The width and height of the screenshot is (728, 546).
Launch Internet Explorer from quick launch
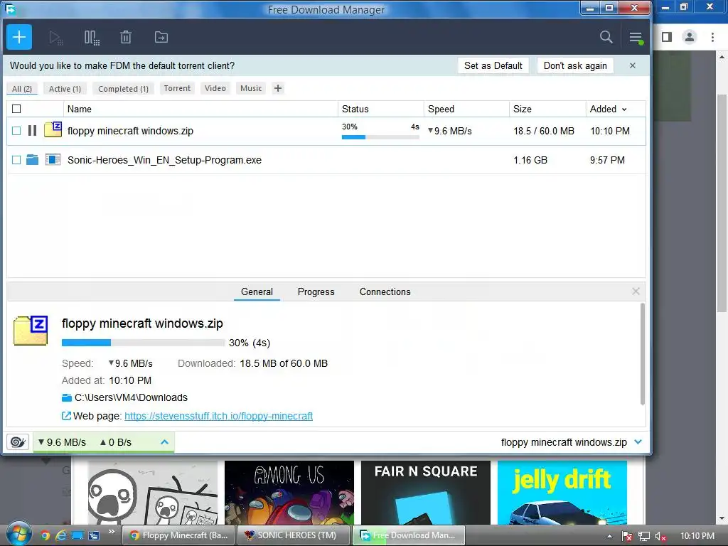point(61,535)
